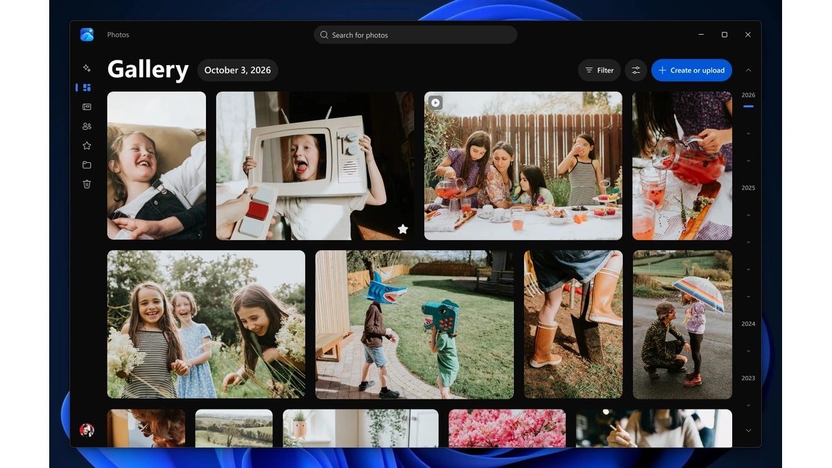
Task: Open Favorites star in sidebar
Action: [x=87, y=146]
